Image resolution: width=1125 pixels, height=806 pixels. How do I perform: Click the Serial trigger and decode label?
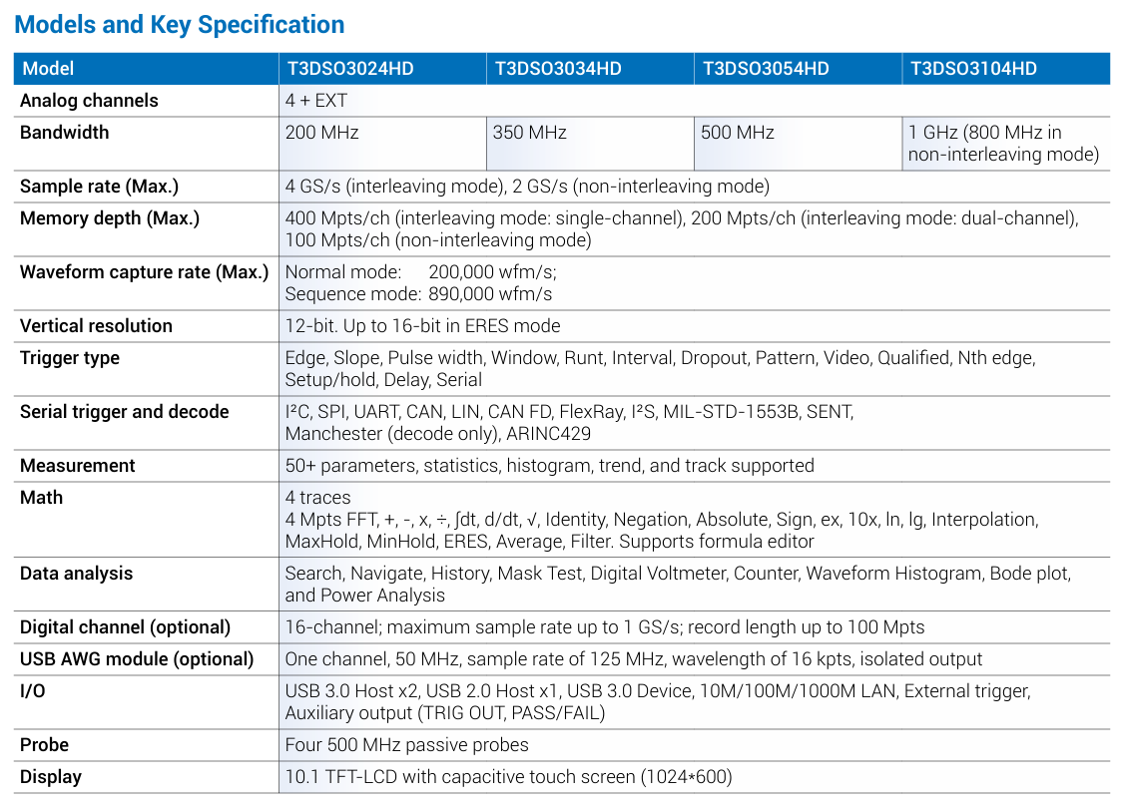(x=124, y=412)
